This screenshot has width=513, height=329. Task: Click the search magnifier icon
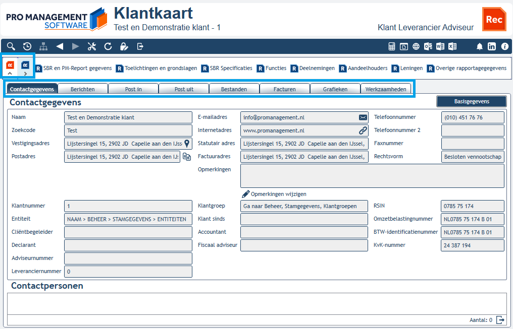[11, 46]
